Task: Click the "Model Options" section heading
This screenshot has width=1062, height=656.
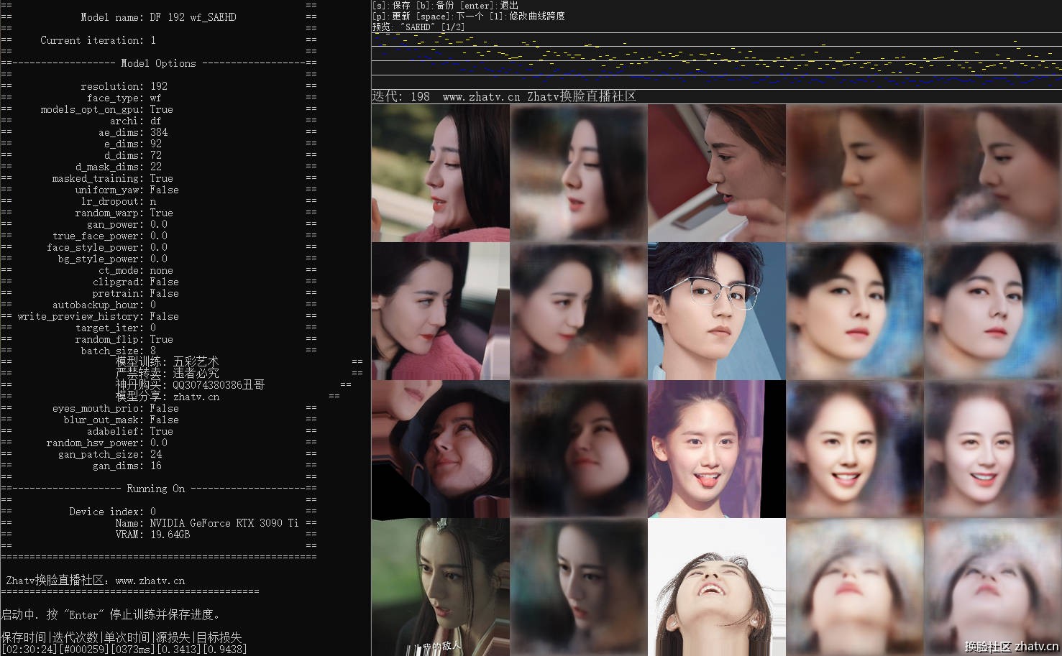Action: tap(158, 63)
